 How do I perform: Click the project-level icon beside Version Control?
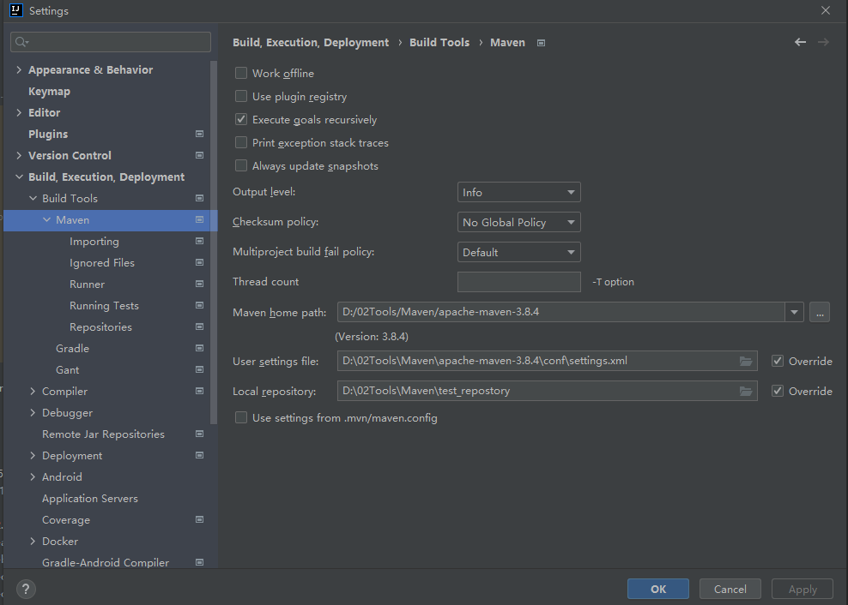pos(200,156)
